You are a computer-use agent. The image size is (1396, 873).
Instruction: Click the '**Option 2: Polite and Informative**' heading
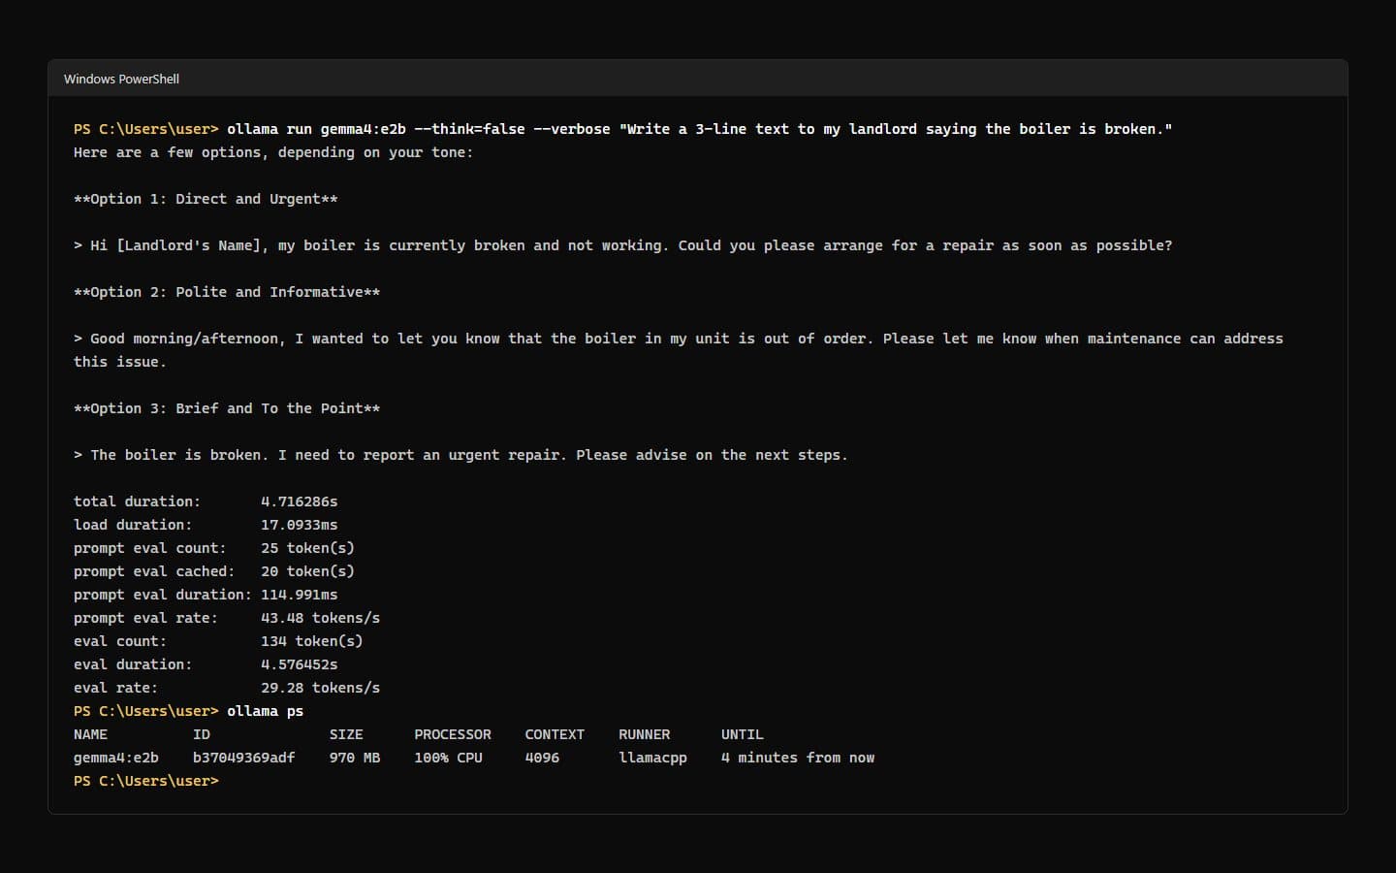click(227, 292)
